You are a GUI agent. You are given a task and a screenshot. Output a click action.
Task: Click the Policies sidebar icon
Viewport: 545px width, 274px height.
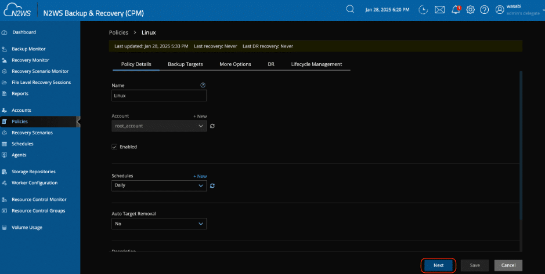[x=5, y=122]
